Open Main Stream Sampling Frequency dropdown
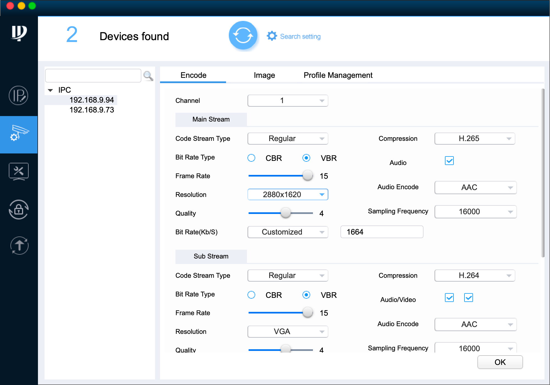 pyautogui.click(x=475, y=212)
